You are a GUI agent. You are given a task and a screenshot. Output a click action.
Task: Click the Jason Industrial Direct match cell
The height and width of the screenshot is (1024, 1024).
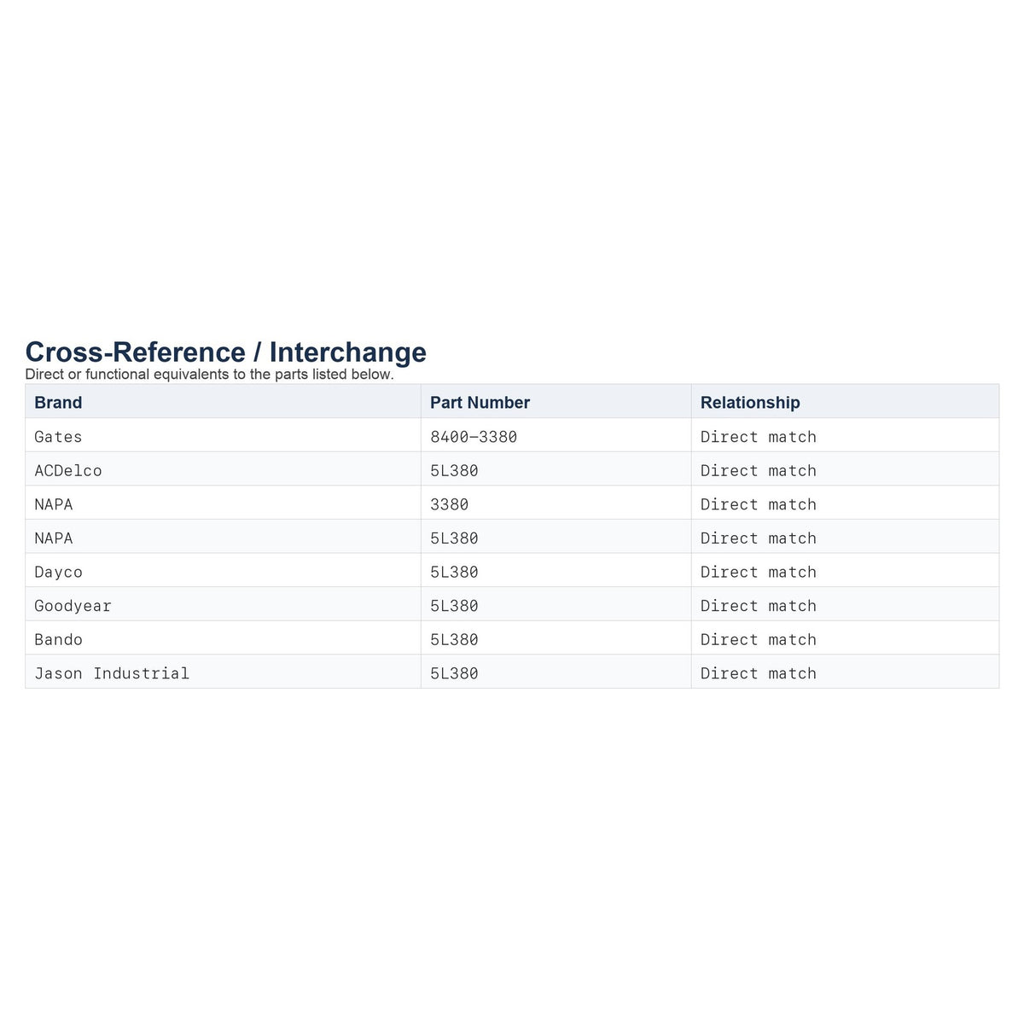[845, 672]
